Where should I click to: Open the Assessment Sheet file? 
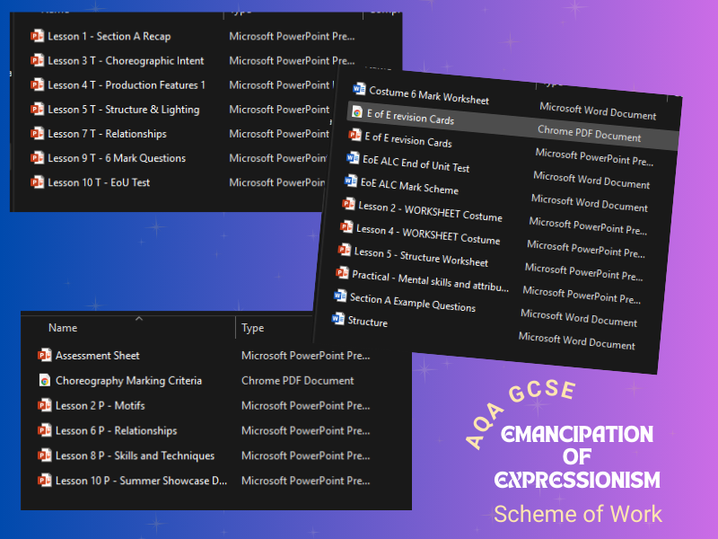point(97,356)
